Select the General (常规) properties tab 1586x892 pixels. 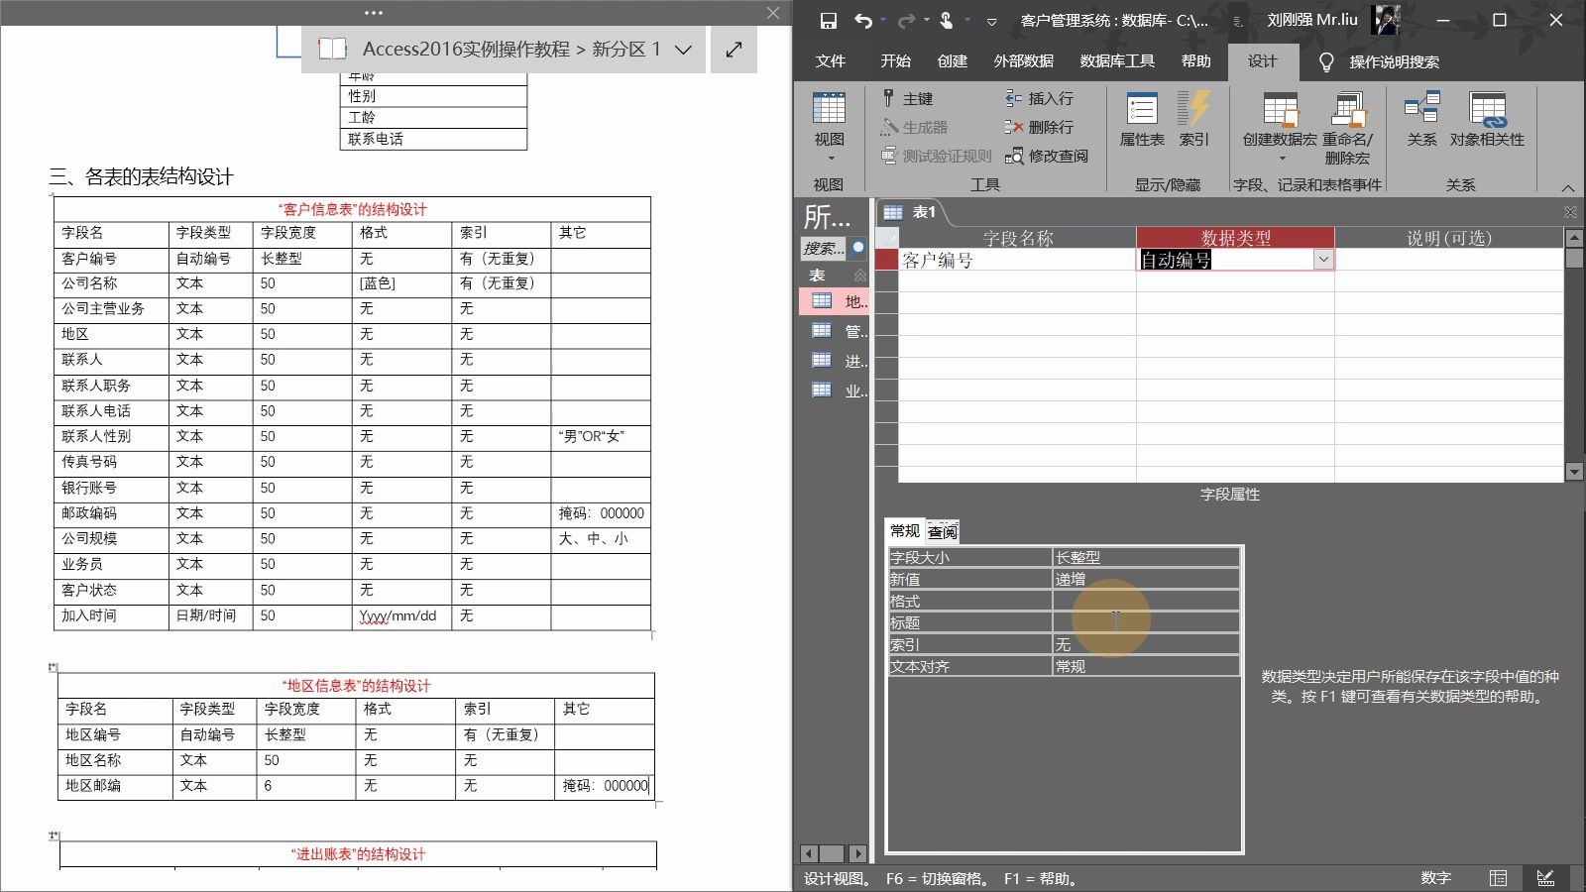(x=905, y=531)
